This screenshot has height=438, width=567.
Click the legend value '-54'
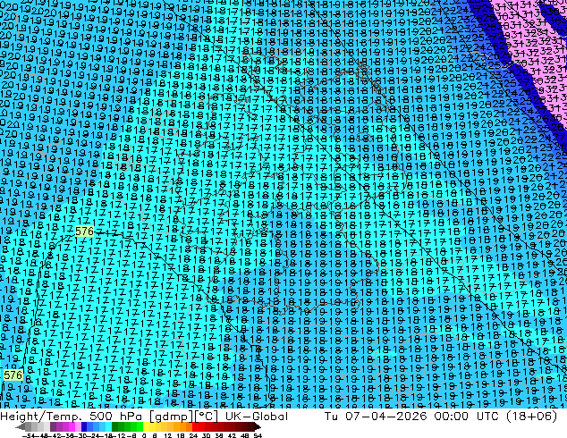pos(29,435)
